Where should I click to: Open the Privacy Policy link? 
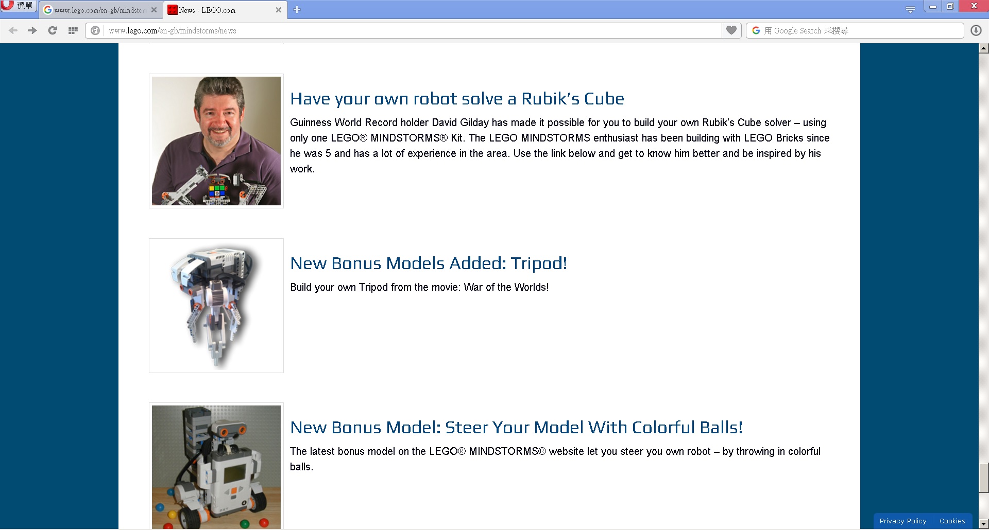902,521
